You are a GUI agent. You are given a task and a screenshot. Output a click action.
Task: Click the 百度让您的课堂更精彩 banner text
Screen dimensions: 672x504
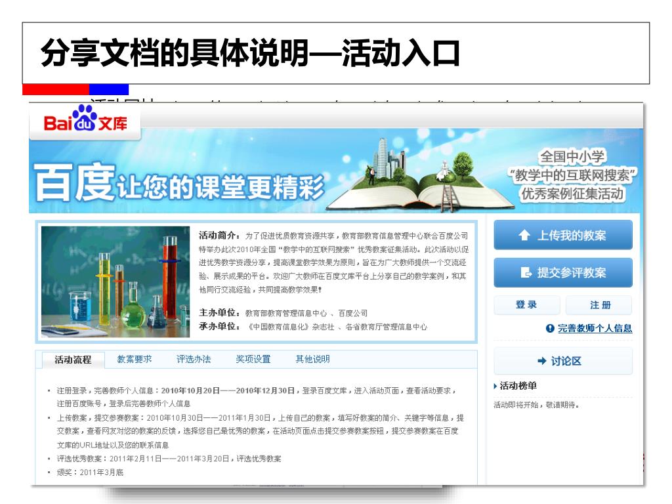click(179, 183)
